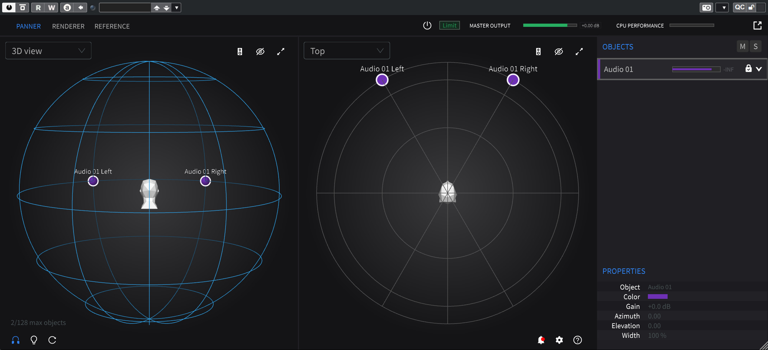Image resolution: width=768 pixels, height=350 pixels.
Task: Open the settings gear icon
Action: pyautogui.click(x=559, y=340)
